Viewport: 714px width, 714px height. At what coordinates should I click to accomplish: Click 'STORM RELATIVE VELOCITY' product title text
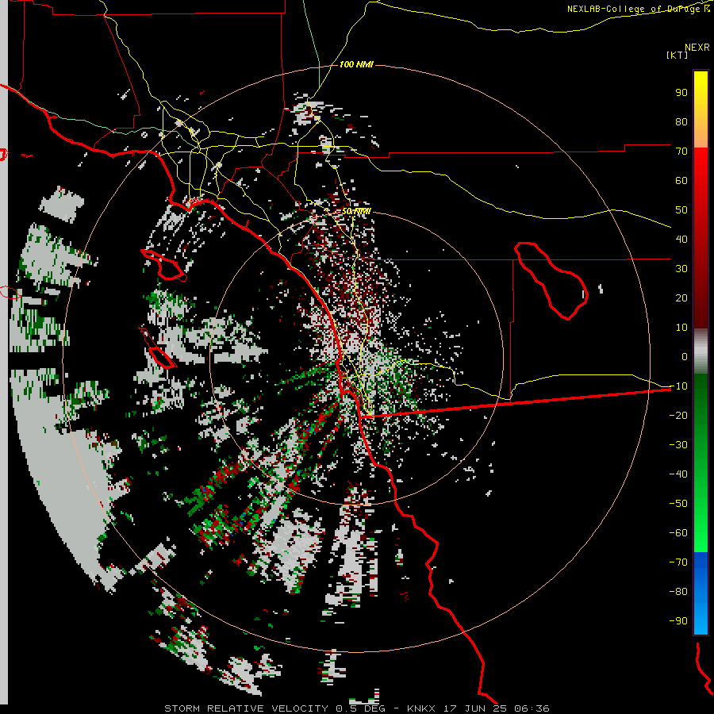coord(246,708)
